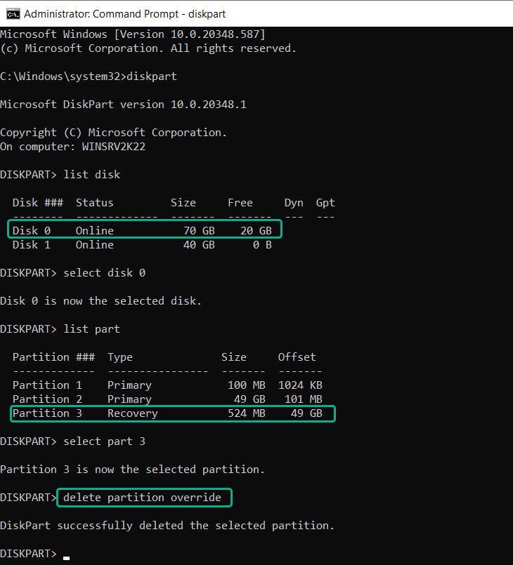Click 'Partition 3 is now the selected partition.' message
The width and height of the screenshot is (513, 565).
pyautogui.click(x=132, y=470)
